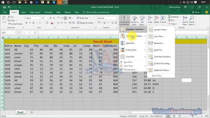The image size is (210, 118).
Task: Click the Paste clipboard icon
Action: [4, 18]
